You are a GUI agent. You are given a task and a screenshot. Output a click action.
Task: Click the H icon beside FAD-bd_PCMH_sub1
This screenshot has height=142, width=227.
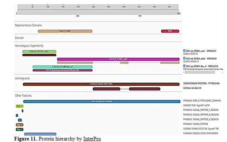point(184,51)
